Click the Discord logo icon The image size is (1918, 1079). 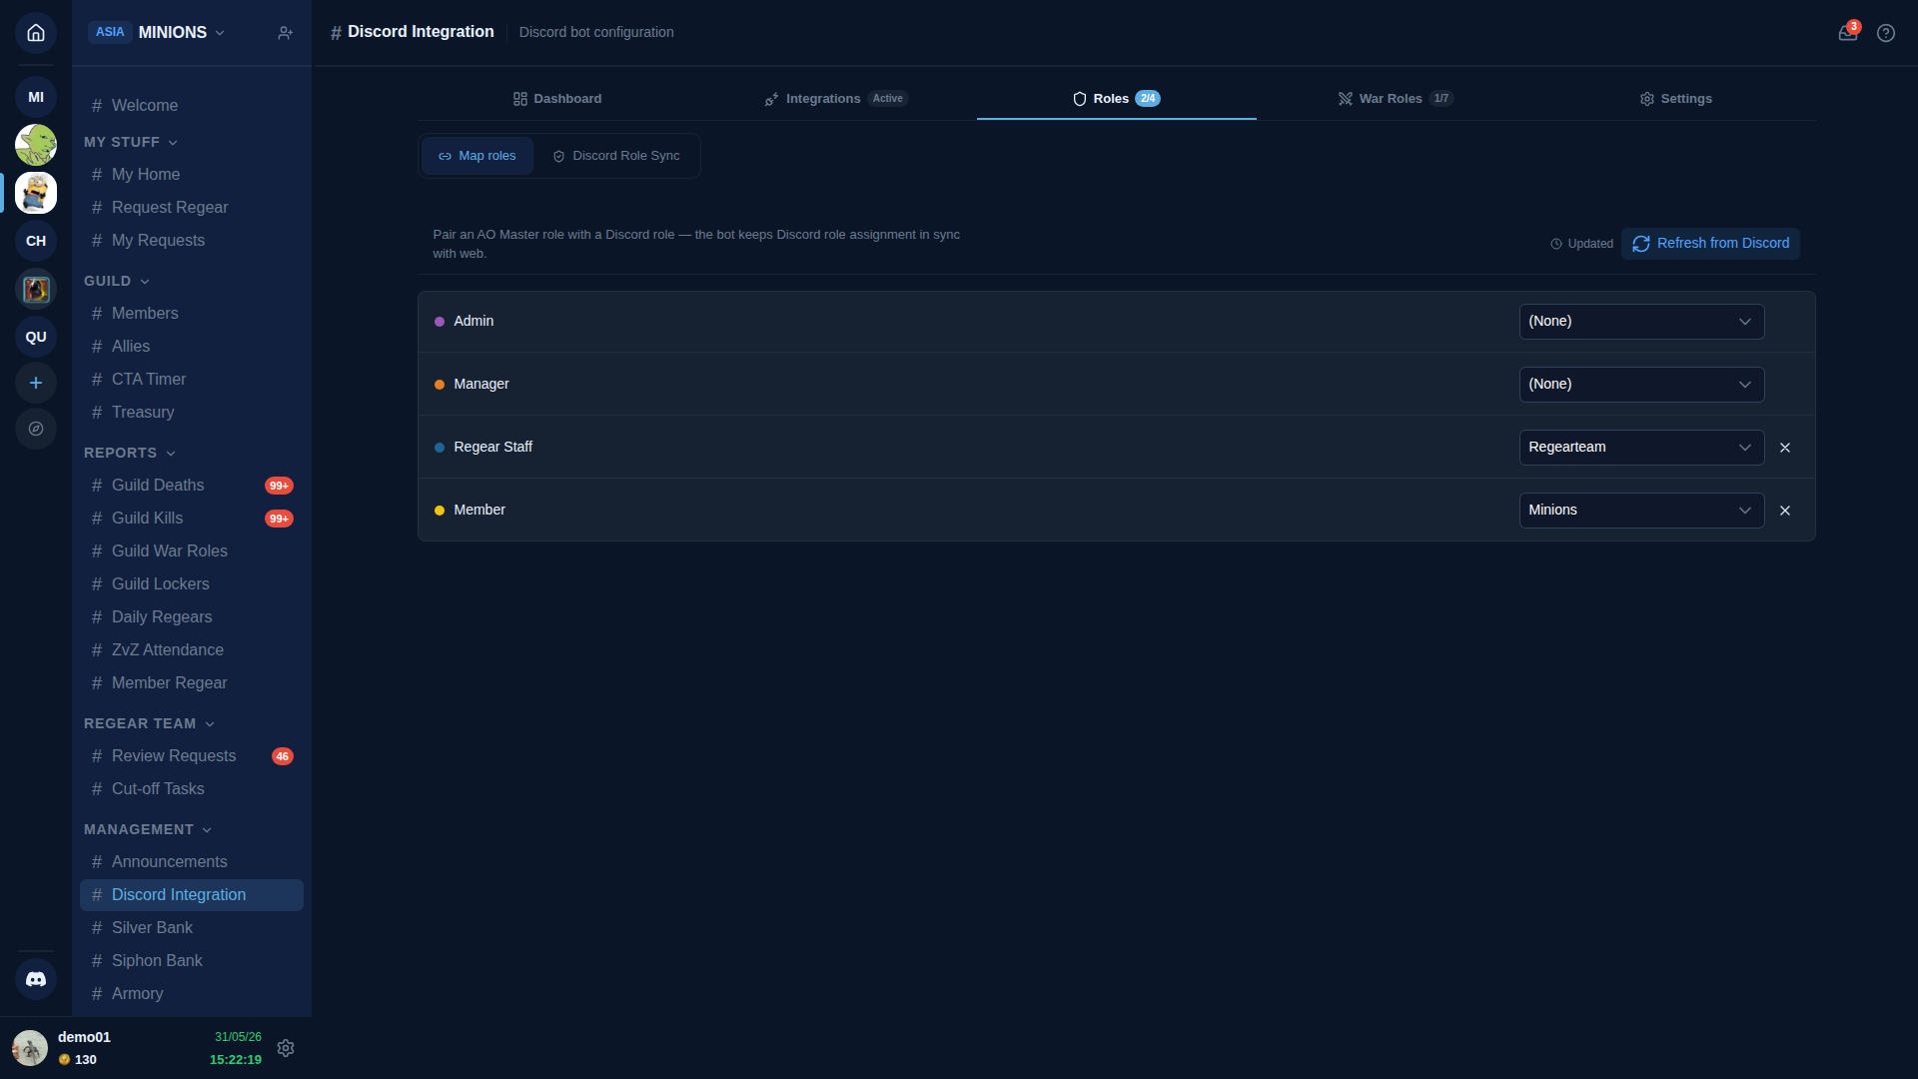coord(36,979)
